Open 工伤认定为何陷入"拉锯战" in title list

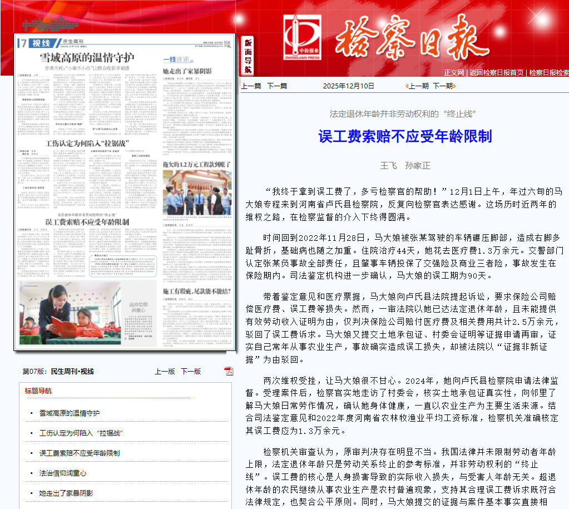pos(81,433)
